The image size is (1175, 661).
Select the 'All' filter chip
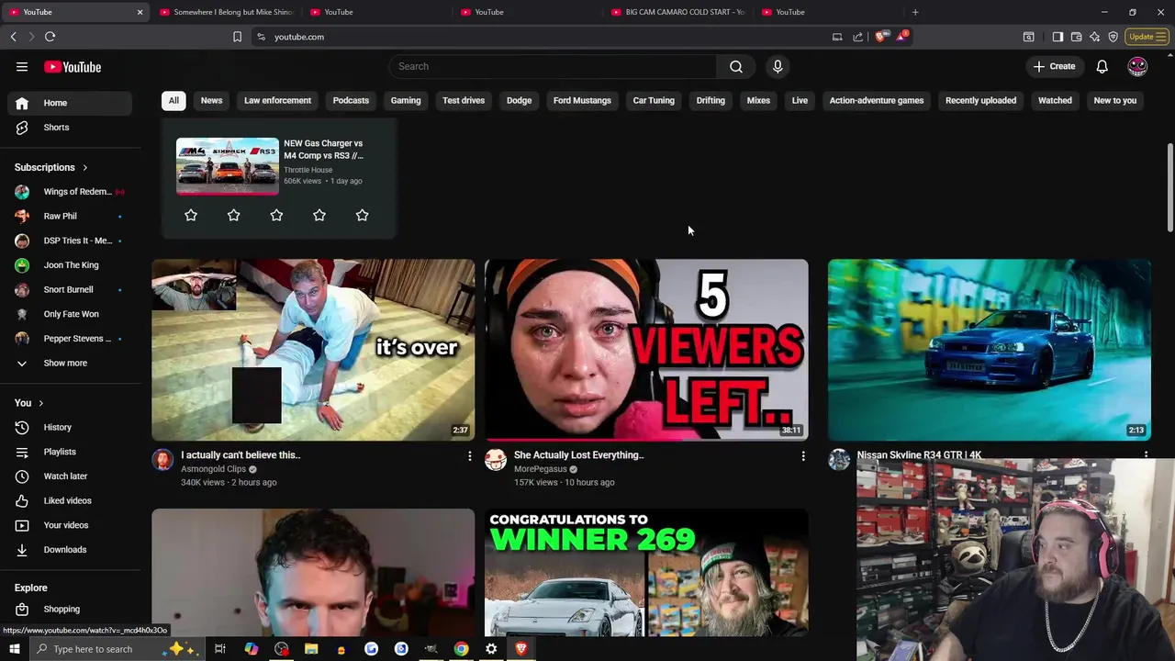[x=173, y=100]
